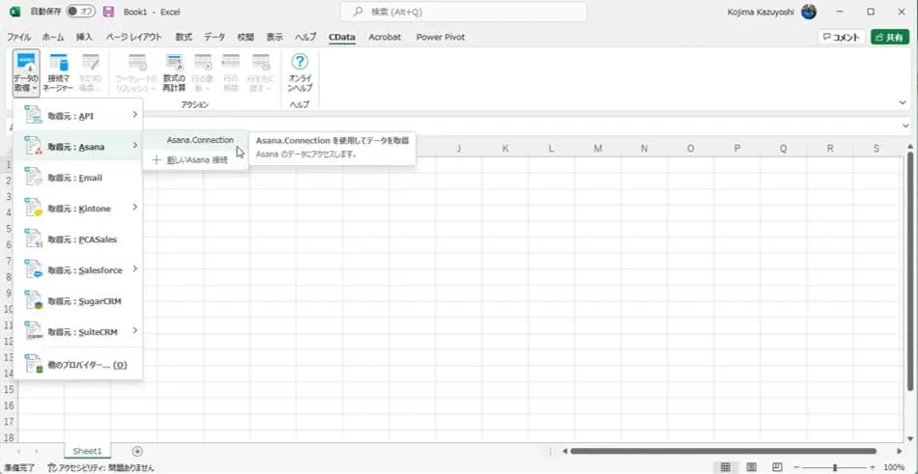Select column header P
918x474 pixels.
pos(737,149)
